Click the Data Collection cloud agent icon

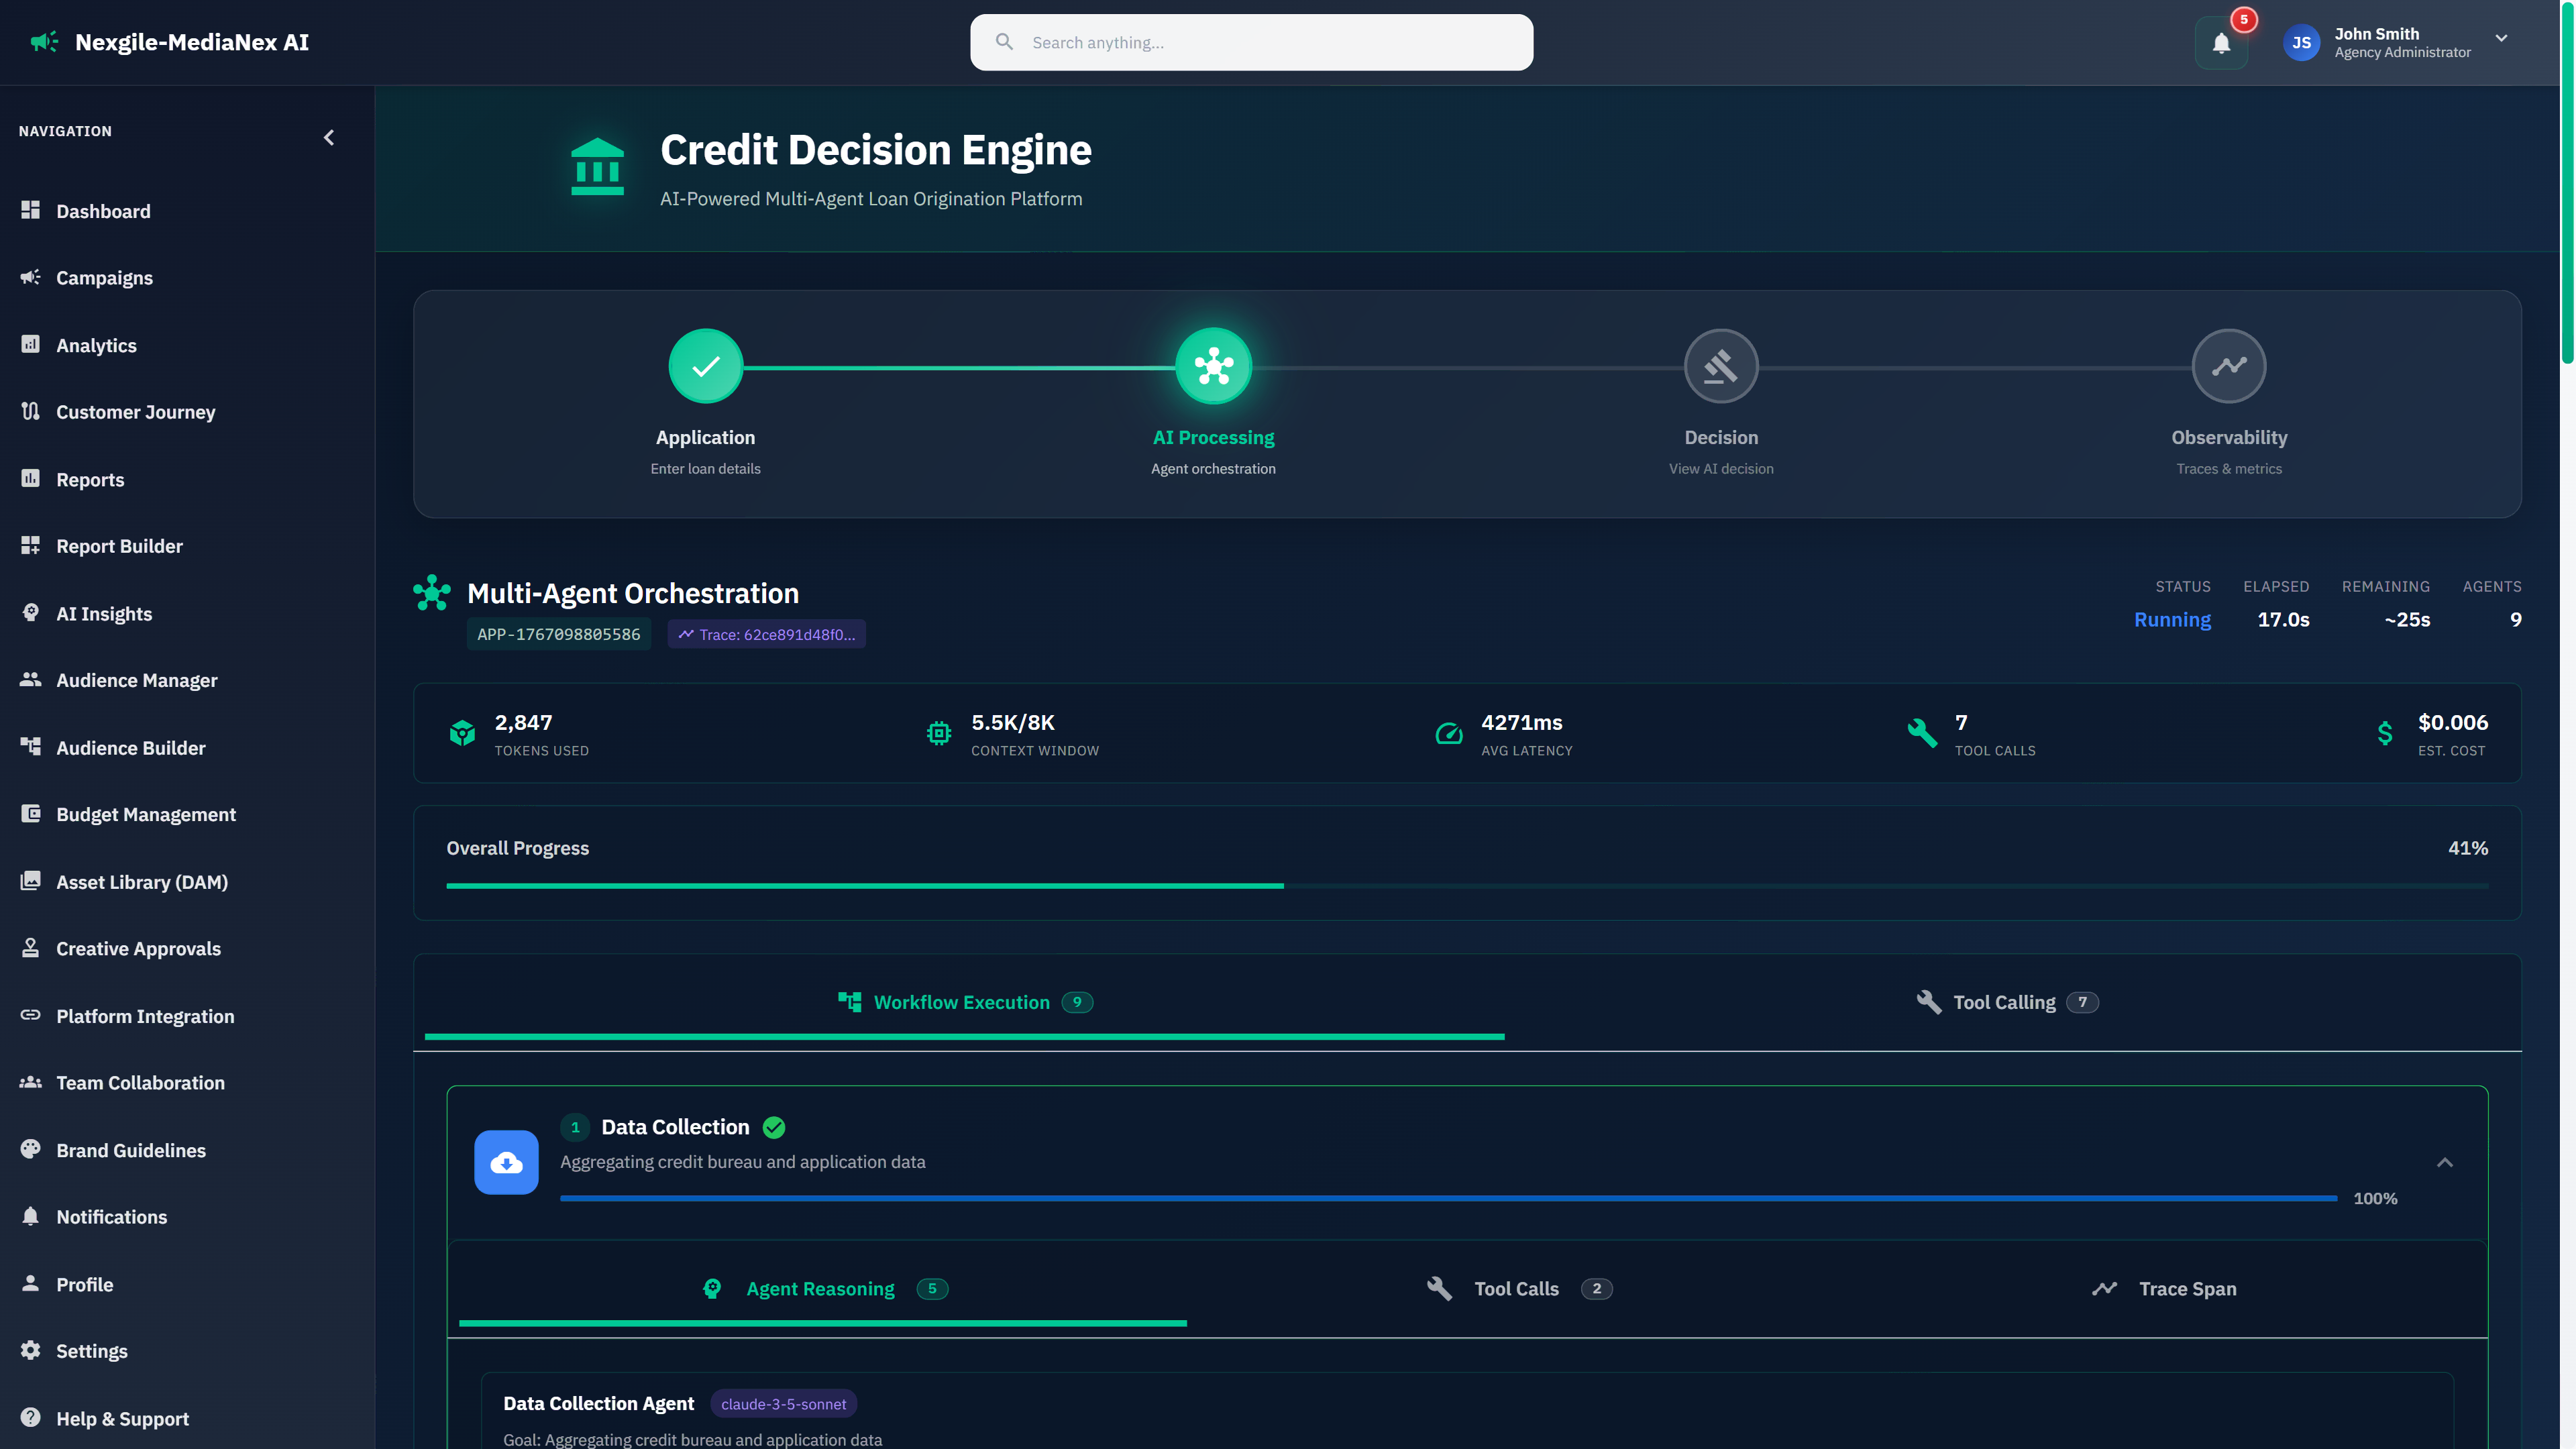[x=506, y=1162]
